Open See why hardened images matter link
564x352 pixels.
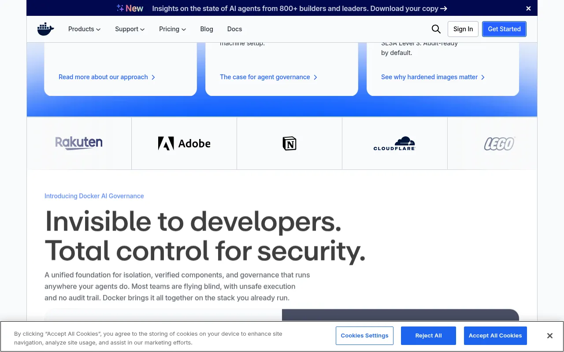tap(433, 77)
